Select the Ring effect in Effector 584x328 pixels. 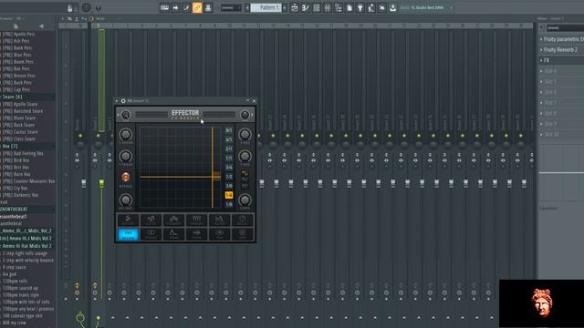[x=243, y=234]
